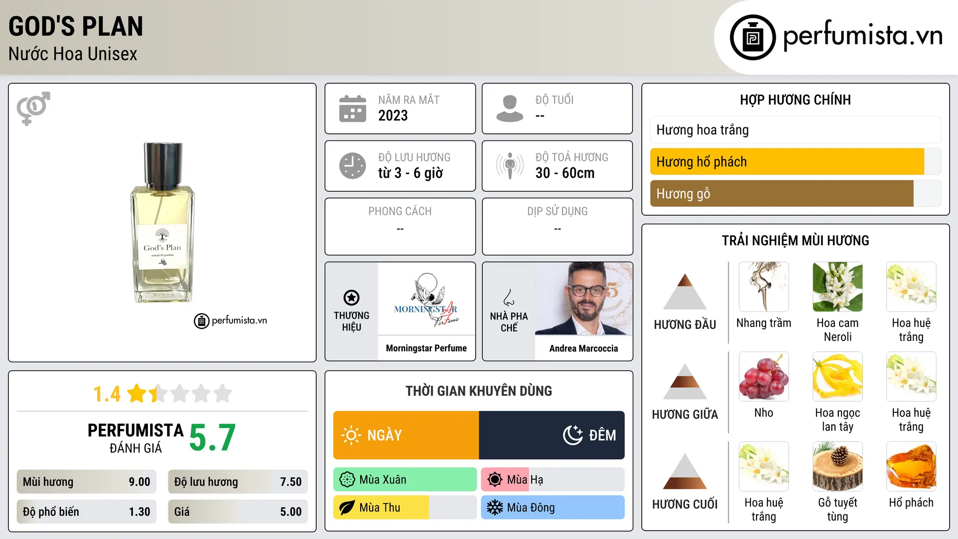Click the DỊP SỬ DỤNG label
The width and height of the screenshot is (958, 539).
click(x=557, y=211)
